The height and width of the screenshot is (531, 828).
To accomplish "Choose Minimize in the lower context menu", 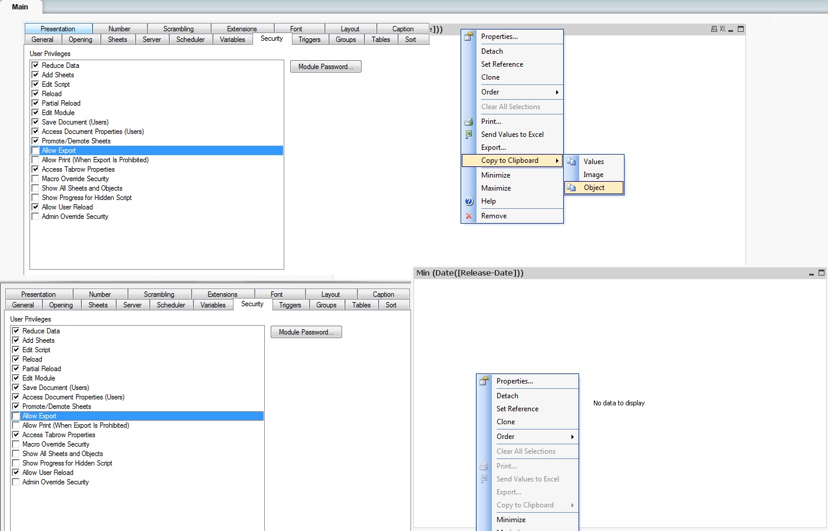I will click(527, 520).
